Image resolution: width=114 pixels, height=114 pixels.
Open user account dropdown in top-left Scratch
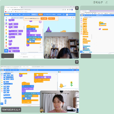click(70, 15)
